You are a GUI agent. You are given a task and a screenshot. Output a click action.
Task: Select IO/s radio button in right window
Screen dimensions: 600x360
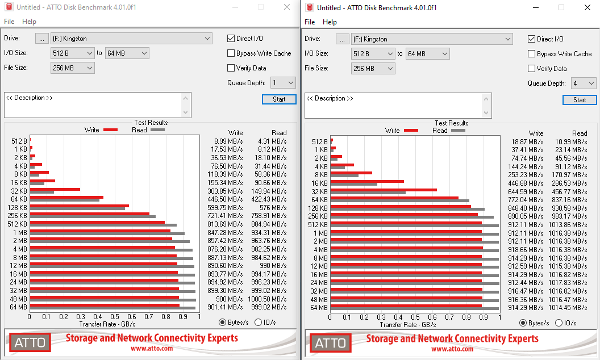click(x=559, y=323)
